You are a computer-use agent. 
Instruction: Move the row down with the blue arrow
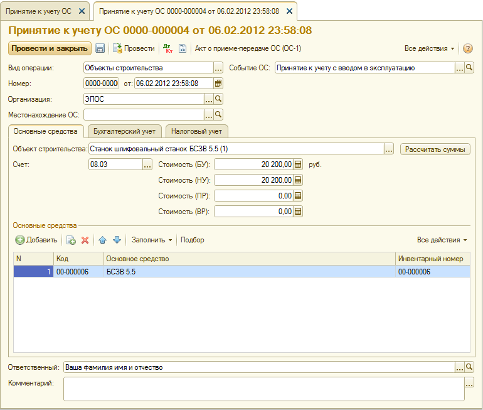116,240
